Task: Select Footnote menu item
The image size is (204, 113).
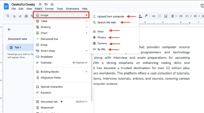Action: [62, 63]
